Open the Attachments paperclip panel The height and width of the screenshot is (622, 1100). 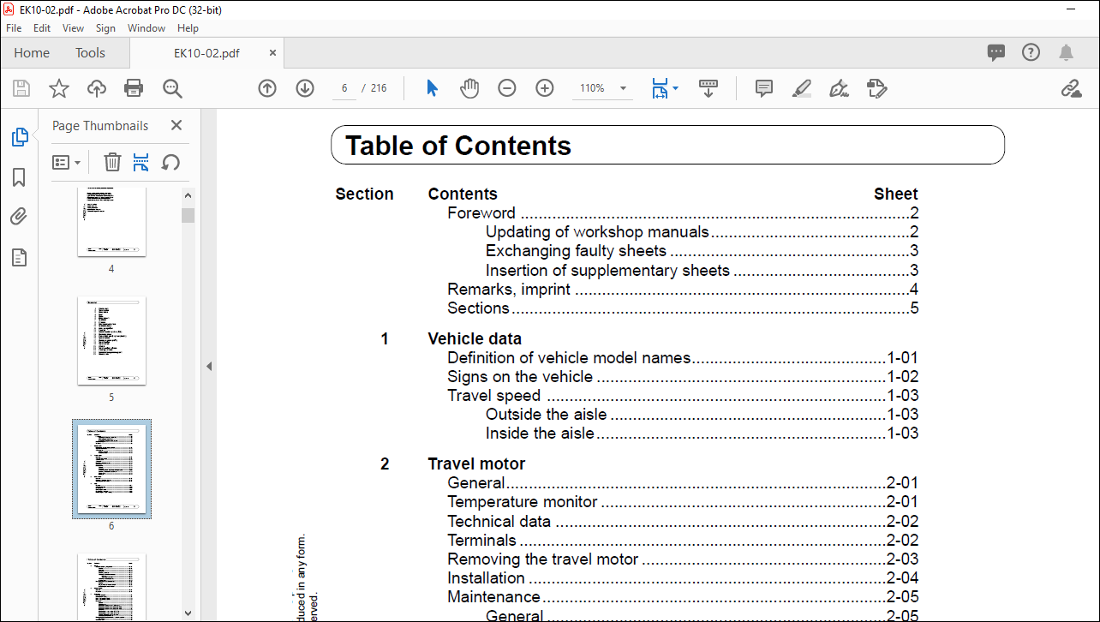[19, 217]
